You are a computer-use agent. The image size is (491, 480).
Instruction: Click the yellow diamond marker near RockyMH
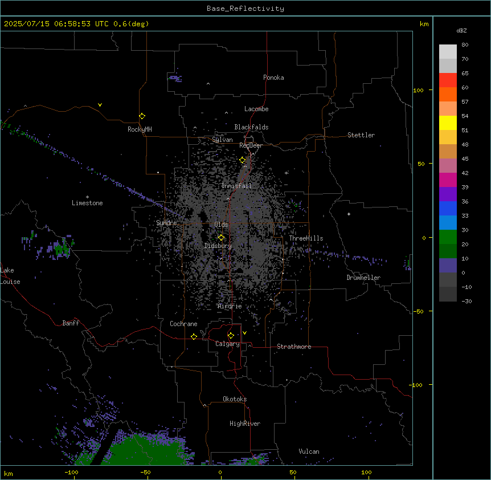(142, 116)
